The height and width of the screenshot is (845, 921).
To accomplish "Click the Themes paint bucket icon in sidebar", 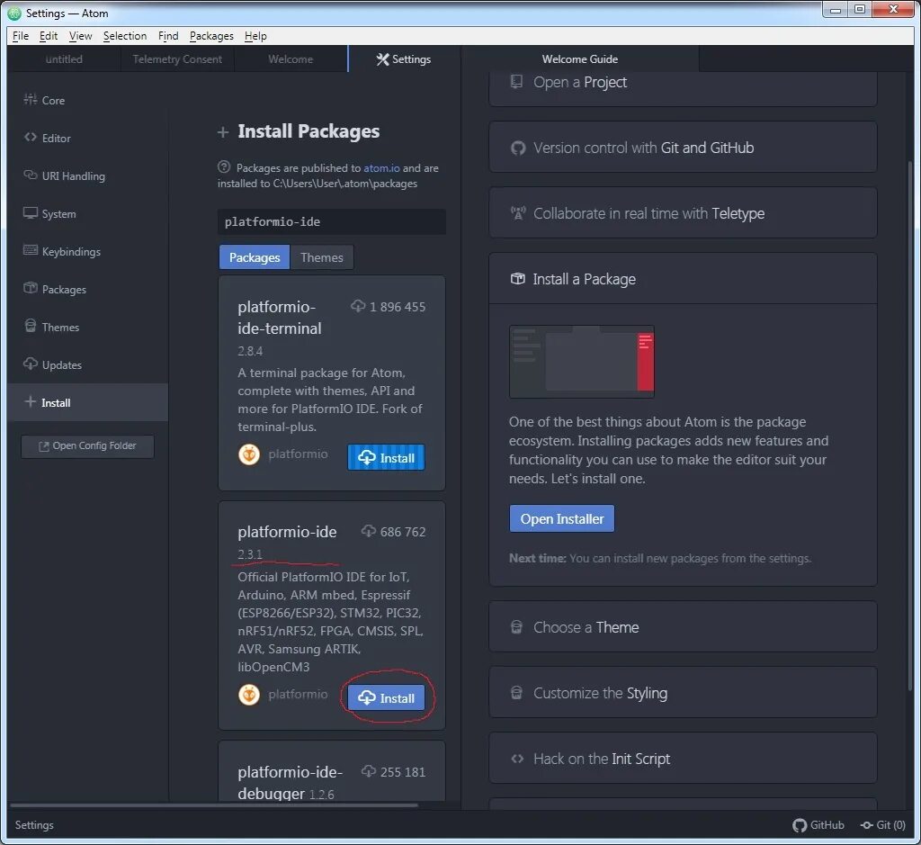I will point(30,326).
